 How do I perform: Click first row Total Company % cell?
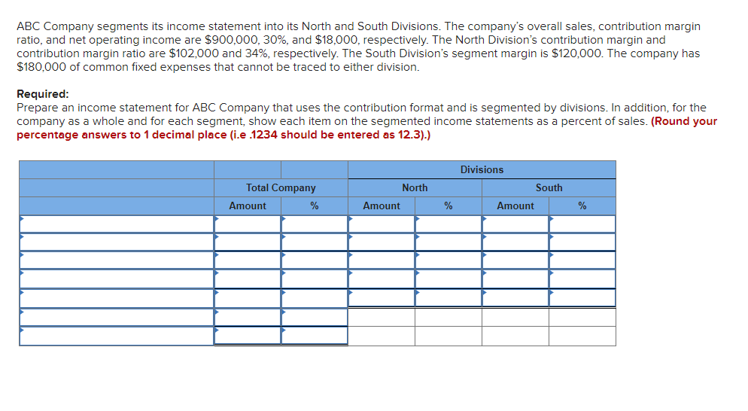point(315,224)
